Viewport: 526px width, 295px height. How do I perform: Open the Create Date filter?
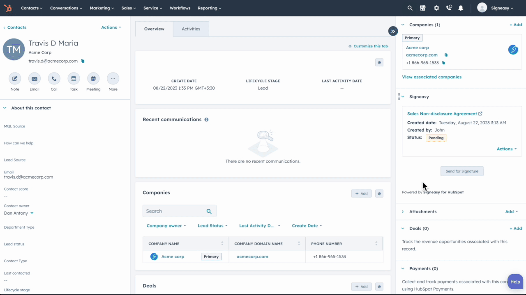(307, 226)
